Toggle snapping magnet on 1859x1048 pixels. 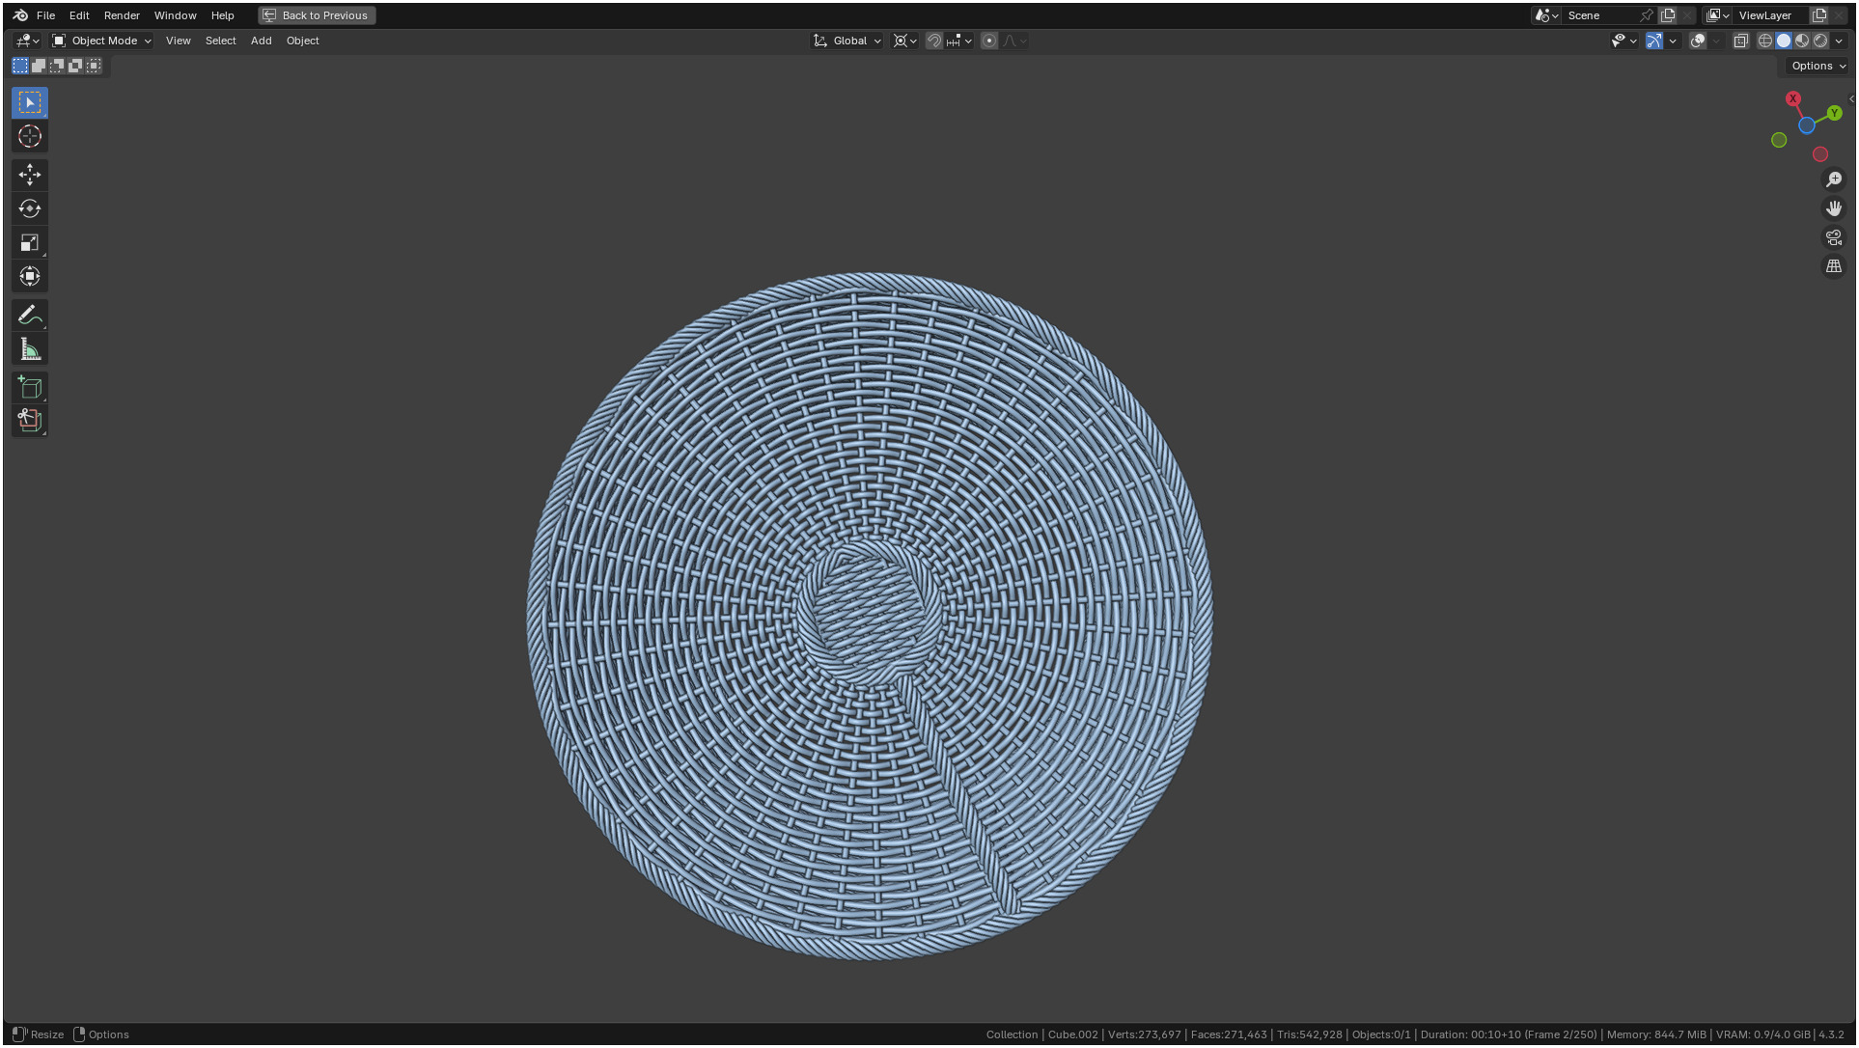point(933,41)
